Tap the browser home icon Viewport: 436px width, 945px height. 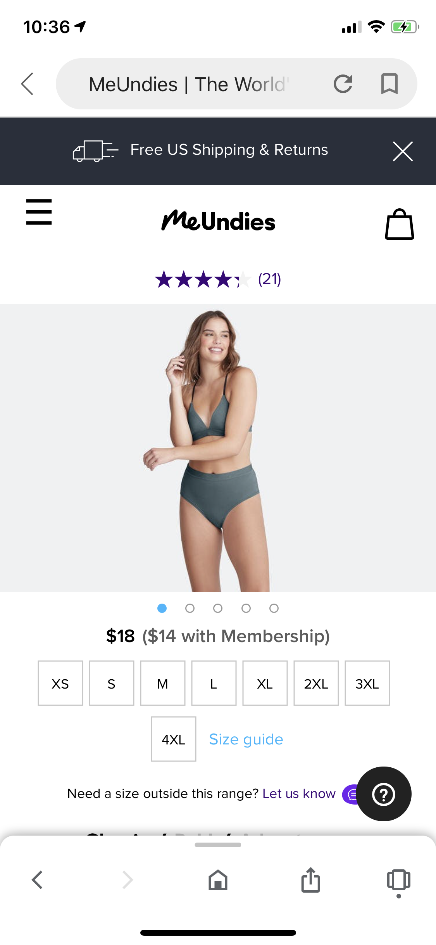click(x=218, y=879)
